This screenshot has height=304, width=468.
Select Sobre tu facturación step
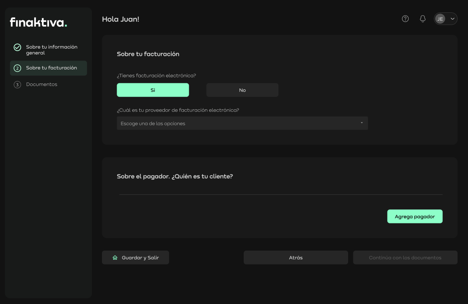(x=48, y=68)
